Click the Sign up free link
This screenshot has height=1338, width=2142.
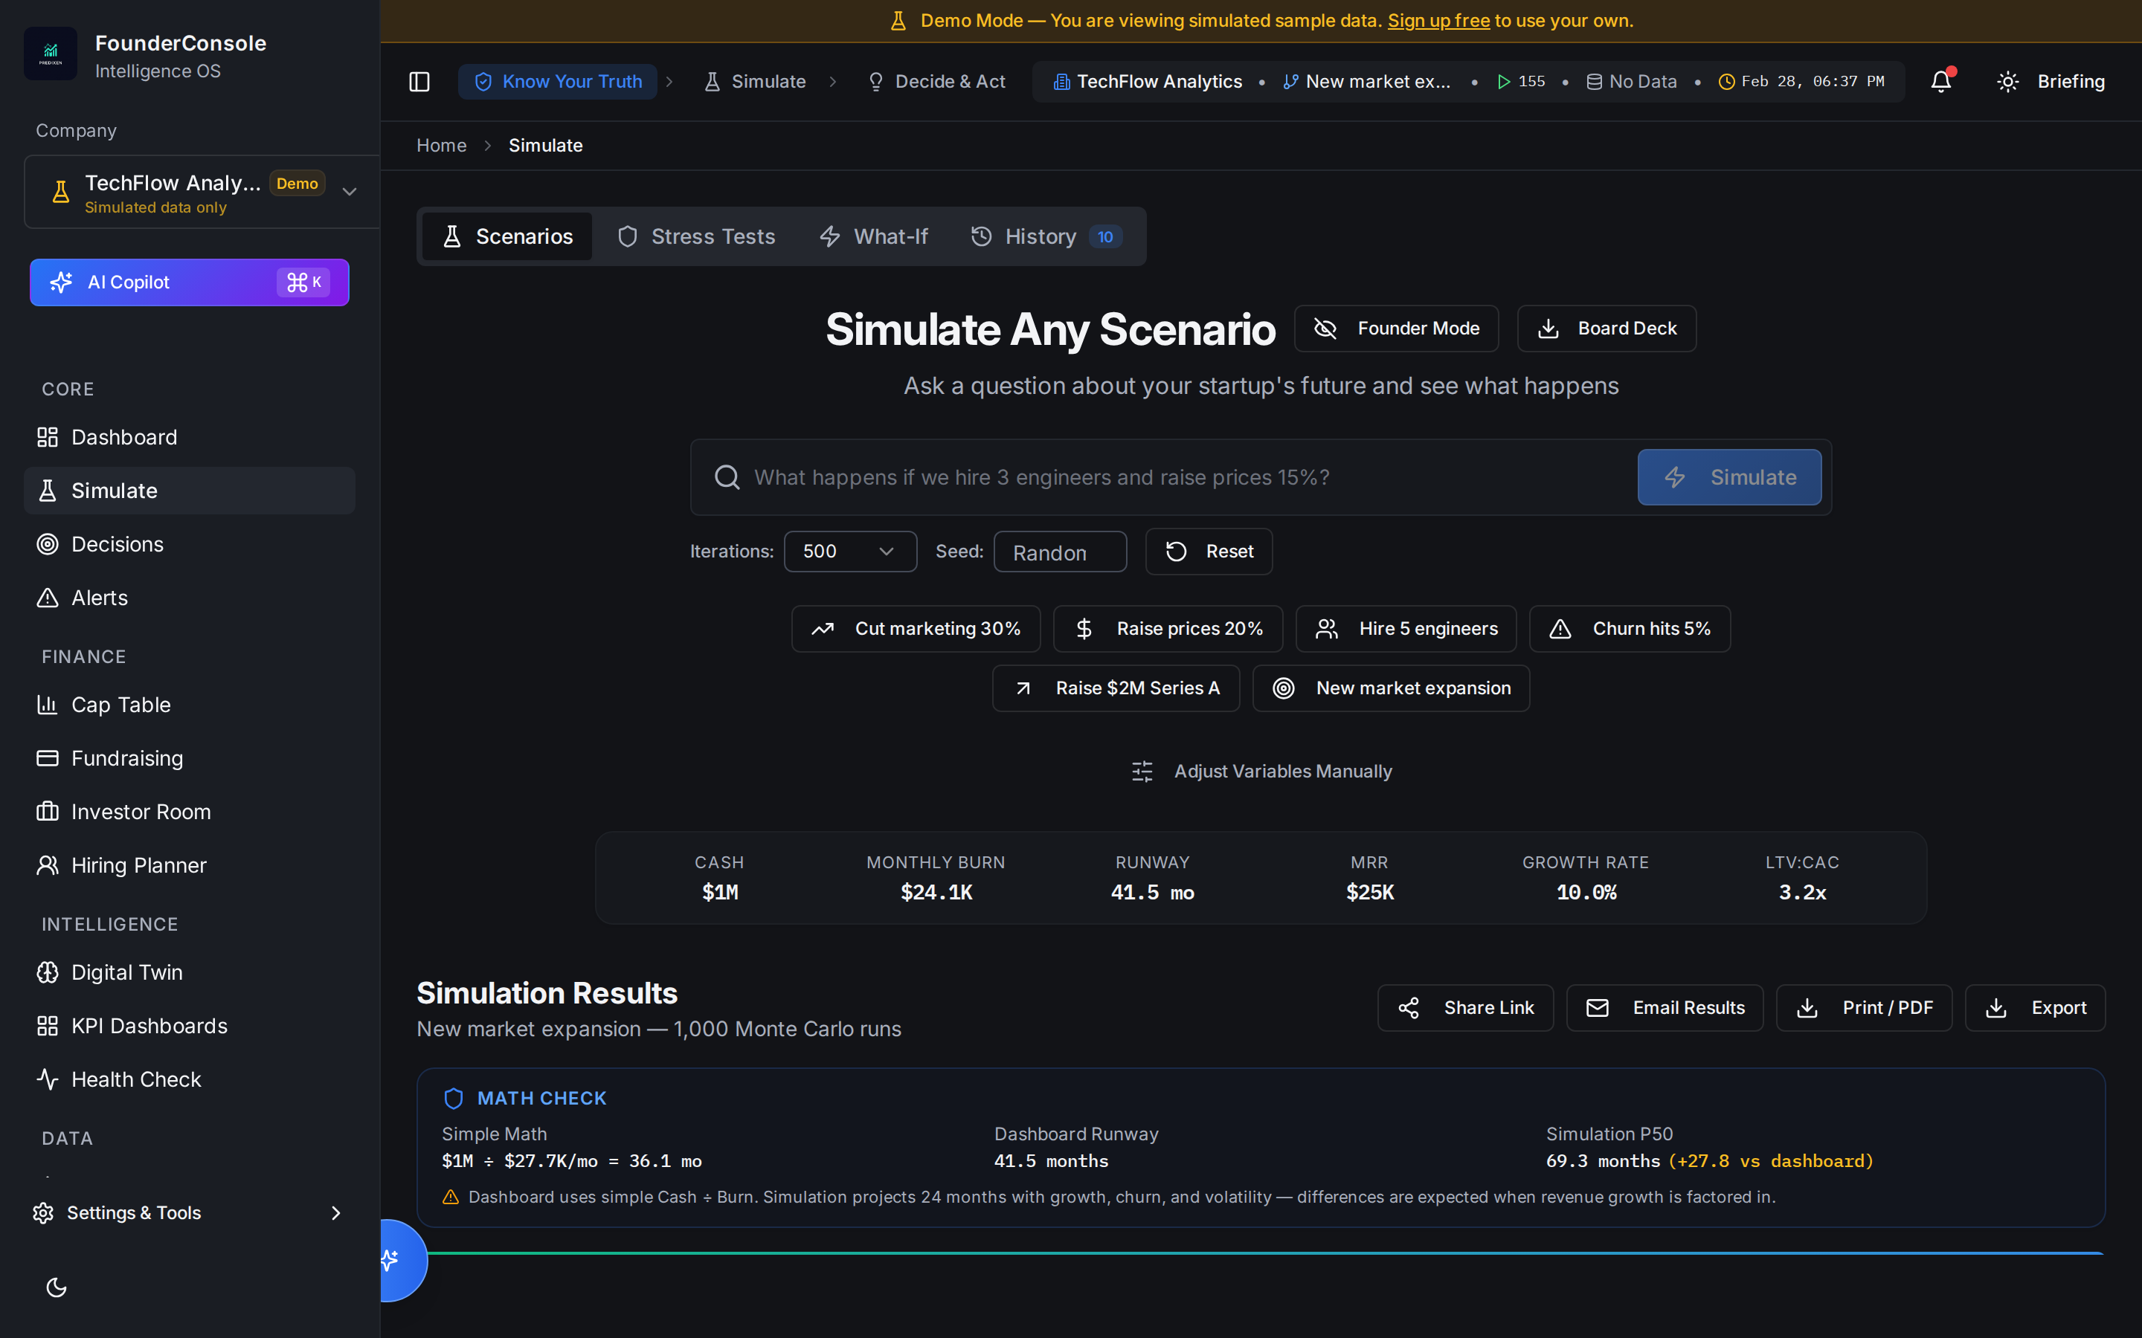[x=1438, y=20]
